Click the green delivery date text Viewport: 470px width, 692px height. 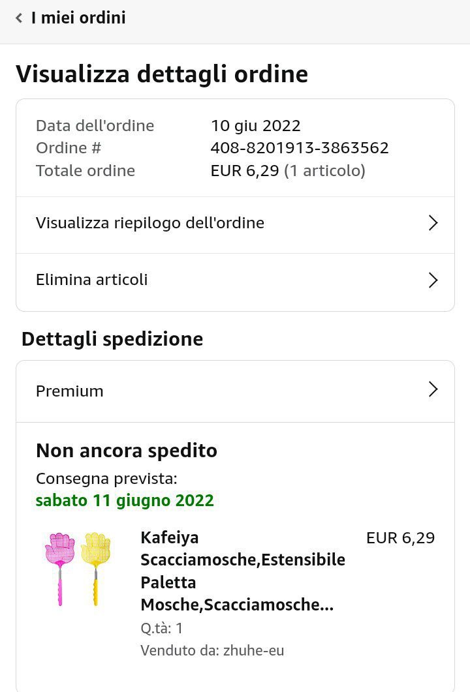[125, 500]
